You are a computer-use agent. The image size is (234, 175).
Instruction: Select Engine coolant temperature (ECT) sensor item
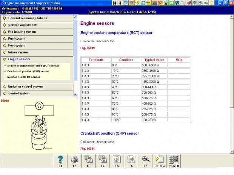click(33, 65)
